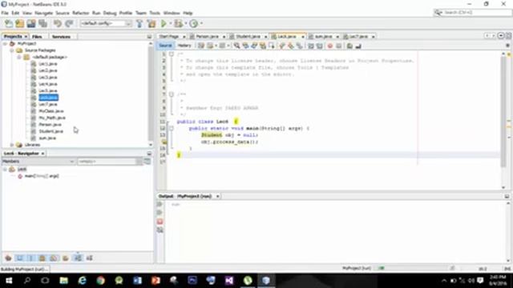Screen dimensions: 513x288
Task: Toggle Show Non-Public Members in Navigator
Action: (x=42, y=258)
